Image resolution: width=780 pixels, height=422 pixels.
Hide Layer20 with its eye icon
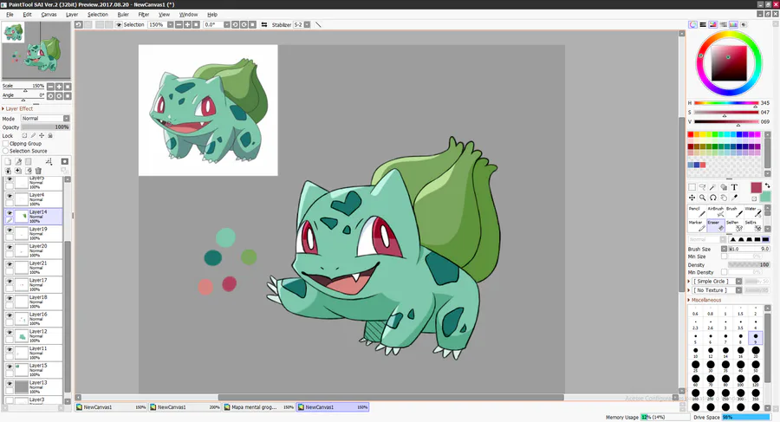(x=10, y=246)
